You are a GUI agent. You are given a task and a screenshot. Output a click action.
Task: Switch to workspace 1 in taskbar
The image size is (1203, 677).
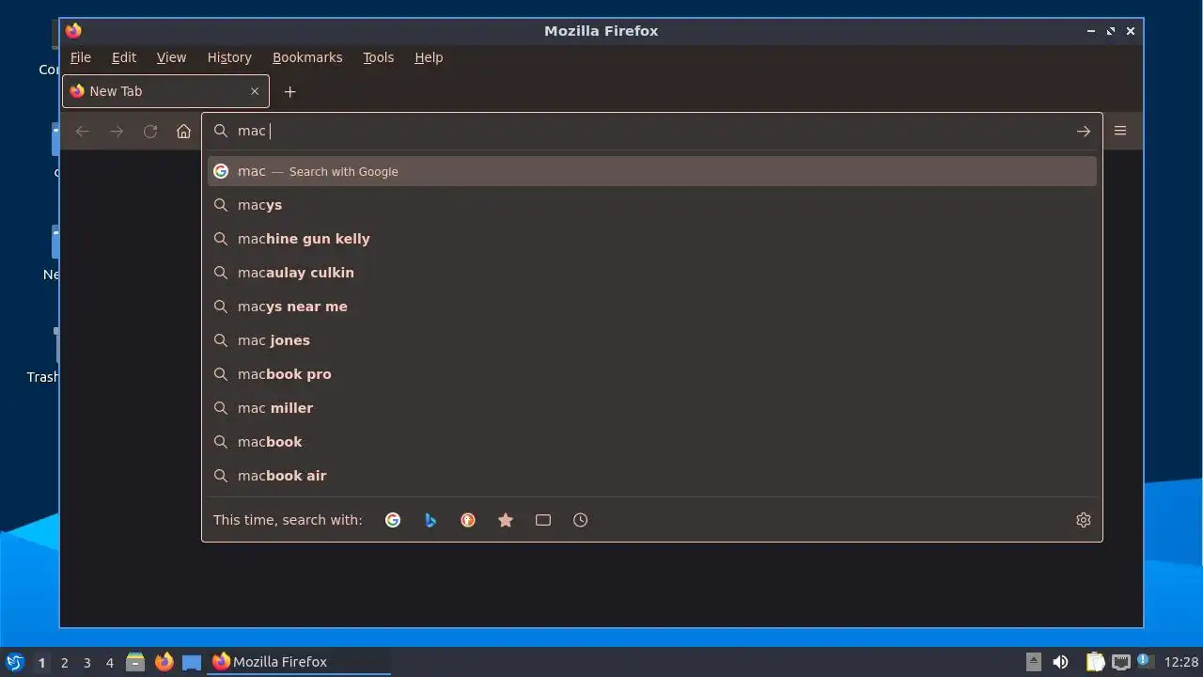click(x=41, y=663)
